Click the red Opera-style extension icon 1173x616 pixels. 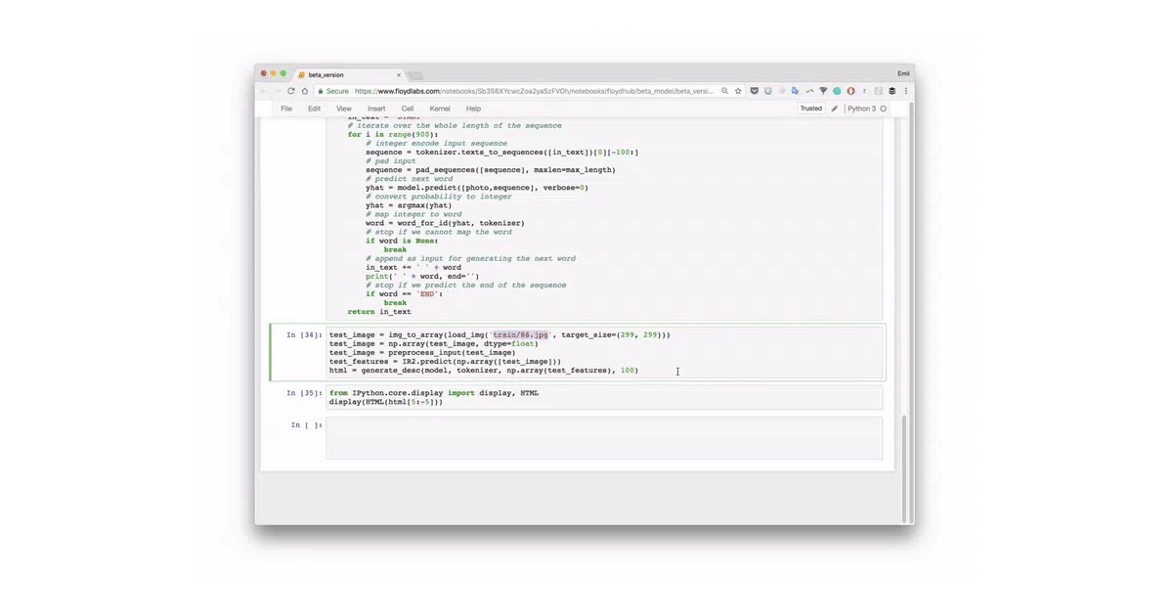[x=850, y=91]
